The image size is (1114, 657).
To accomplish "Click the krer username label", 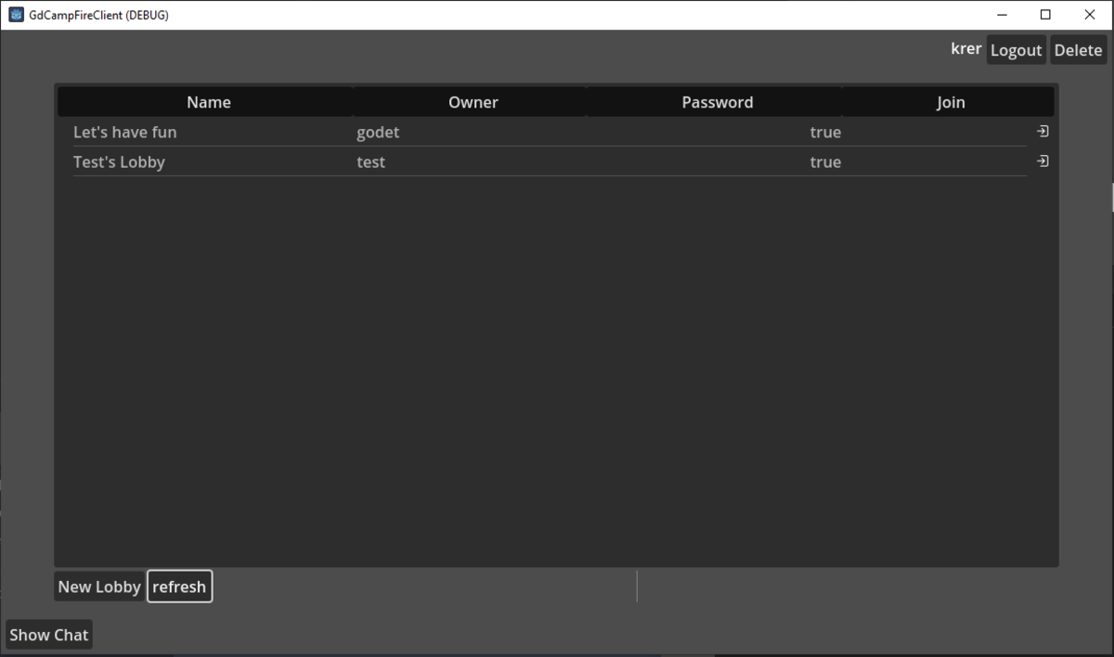I will click(965, 49).
